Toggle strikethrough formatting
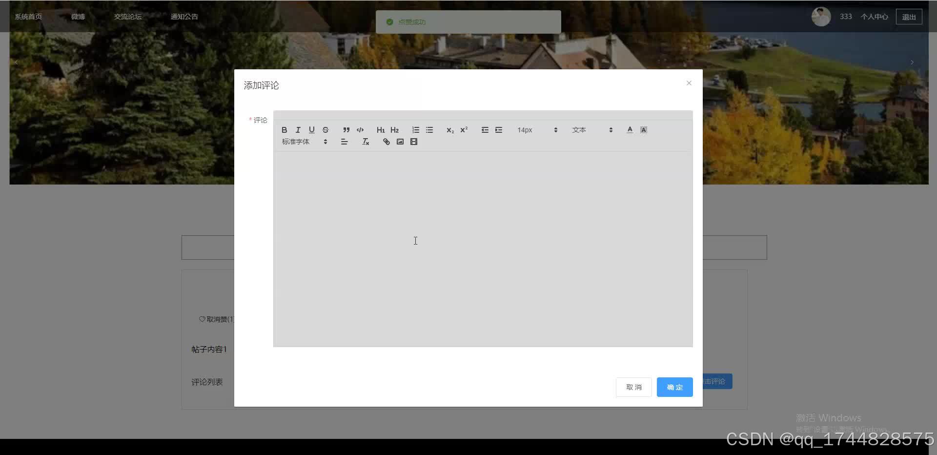The width and height of the screenshot is (937, 455). click(x=326, y=130)
